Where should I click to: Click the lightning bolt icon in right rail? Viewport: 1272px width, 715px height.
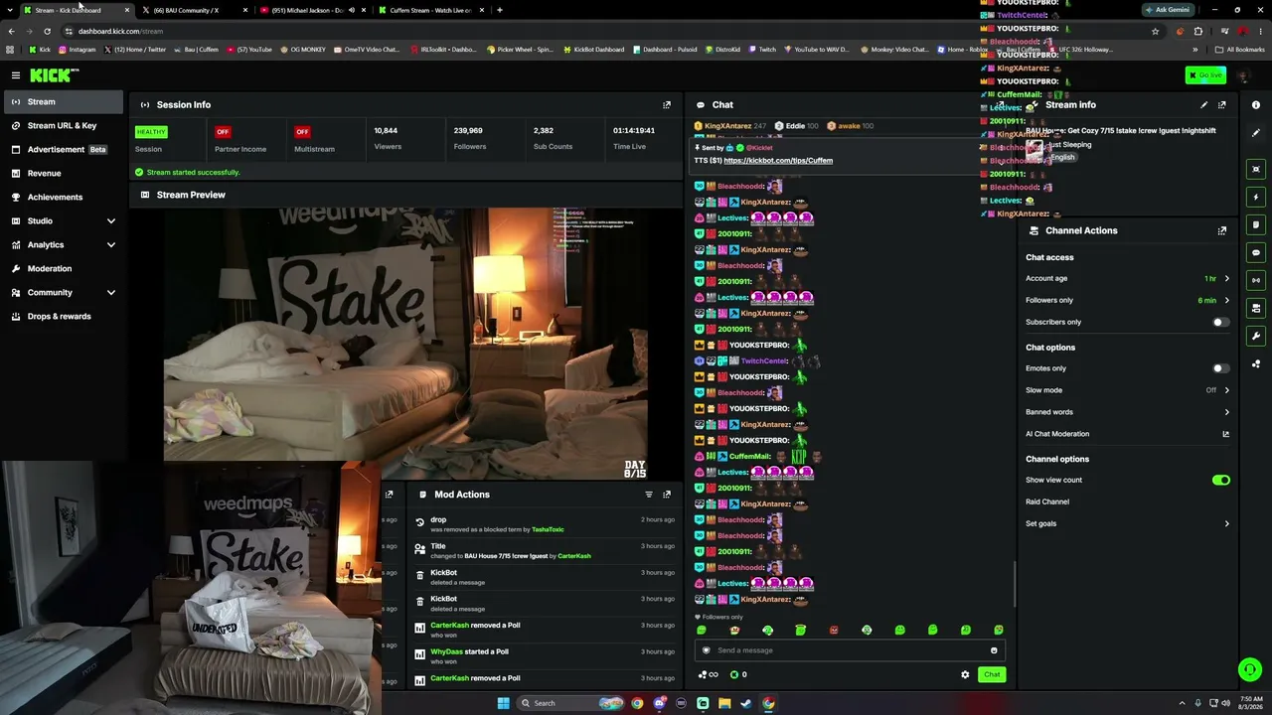click(1256, 197)
